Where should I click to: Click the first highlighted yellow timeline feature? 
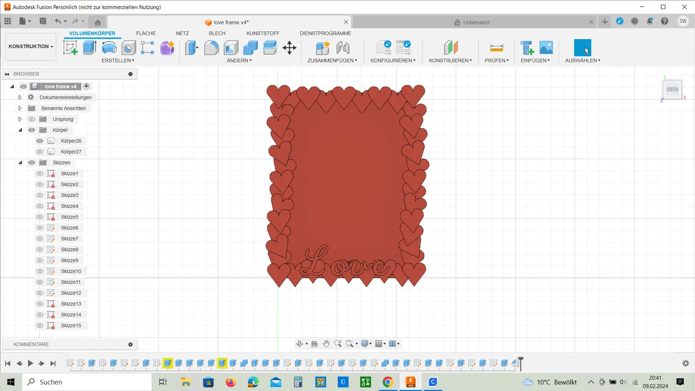click(x=168, y=363)
